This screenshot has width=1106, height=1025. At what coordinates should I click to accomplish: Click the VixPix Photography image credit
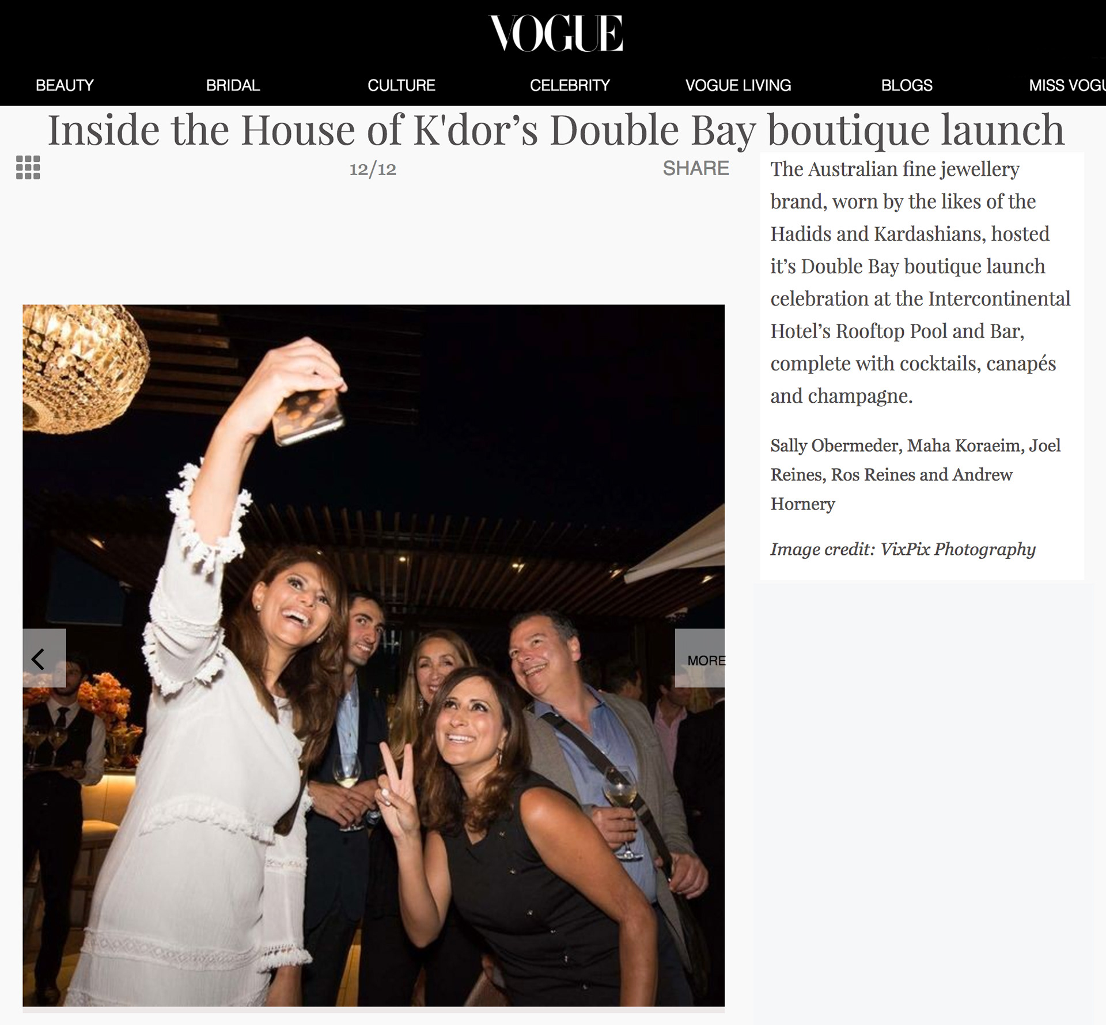(x=903, y=549)
